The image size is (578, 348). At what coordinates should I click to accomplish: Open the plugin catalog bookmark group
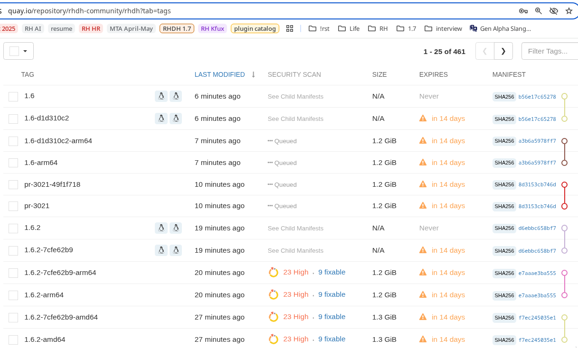tap(255, 28)
